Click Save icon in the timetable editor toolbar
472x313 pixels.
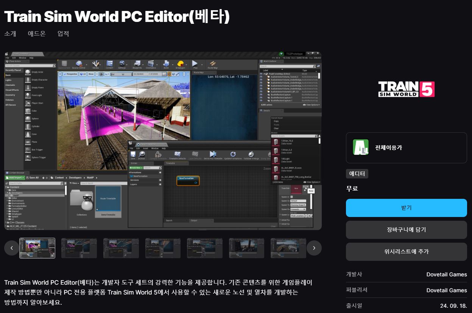(x=132, y=155)
